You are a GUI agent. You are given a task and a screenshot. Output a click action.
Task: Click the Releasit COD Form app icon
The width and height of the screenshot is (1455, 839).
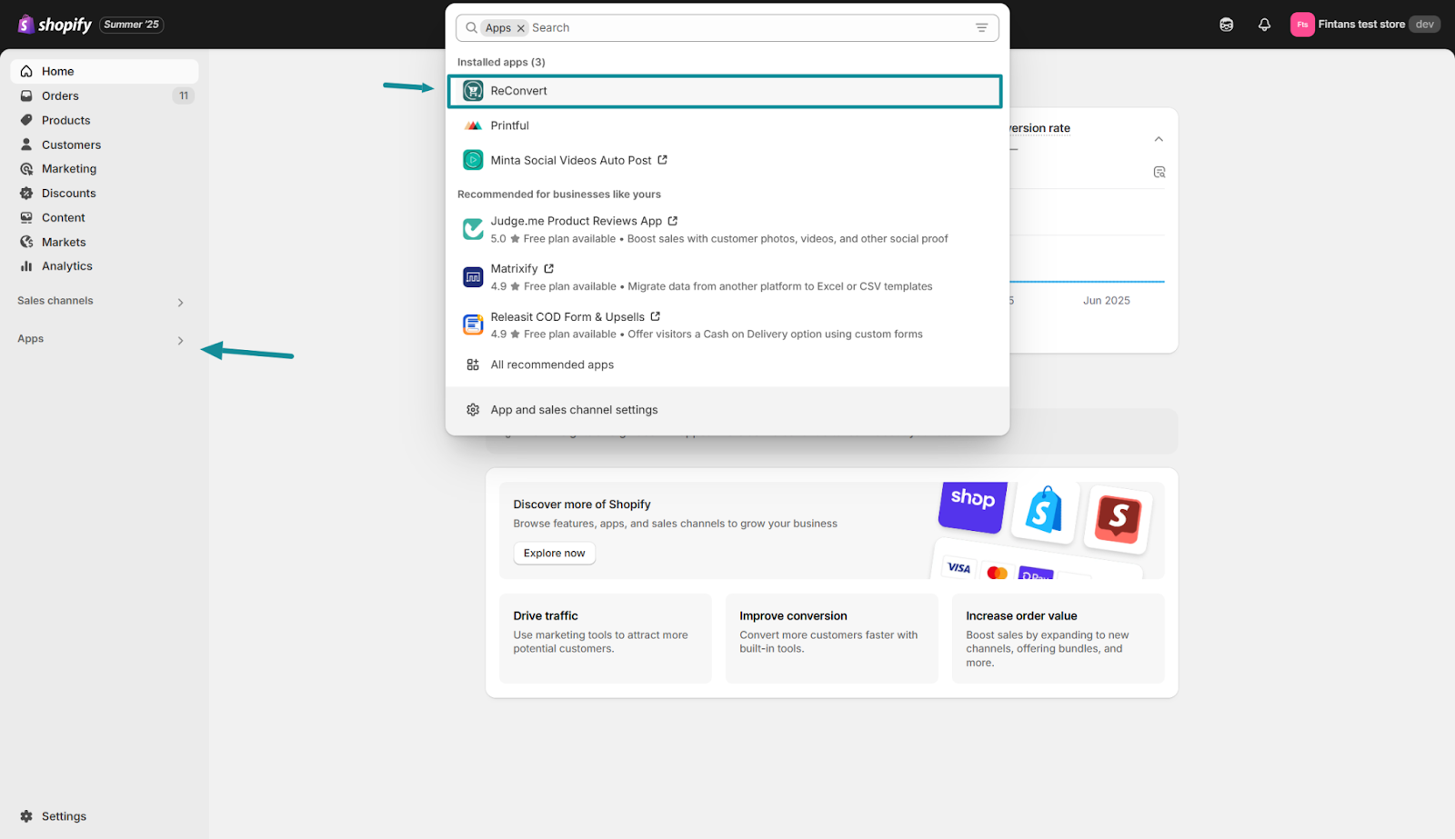(473, 325)
